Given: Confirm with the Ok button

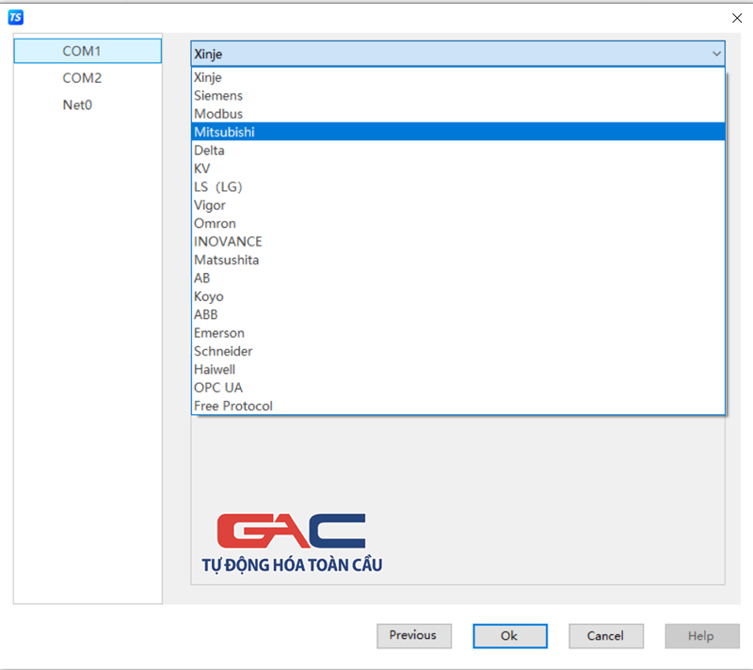Looking at the screenshot, I should [x=510, y=636].
